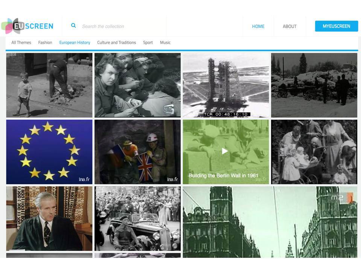Viewport: 361px width, 271px height.
Task: Open the large green-tinted city buildings thumbnail
Action: click(270, 222)
